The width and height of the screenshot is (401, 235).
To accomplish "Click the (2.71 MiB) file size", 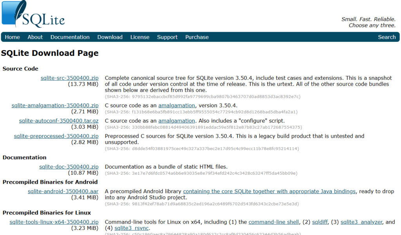I will click(85, 111).
